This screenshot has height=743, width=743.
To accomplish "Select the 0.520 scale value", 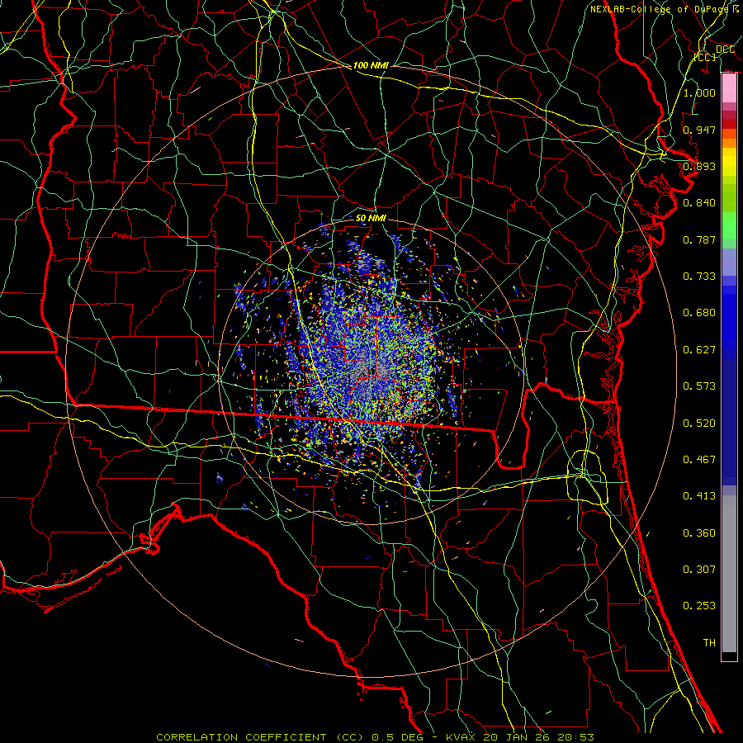I will pyautogui.click(x=699, y=424).
